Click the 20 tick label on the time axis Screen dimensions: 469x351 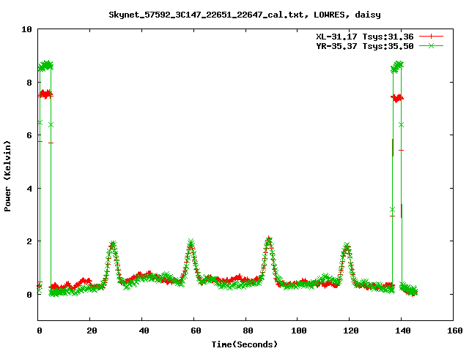click(91, 331)
